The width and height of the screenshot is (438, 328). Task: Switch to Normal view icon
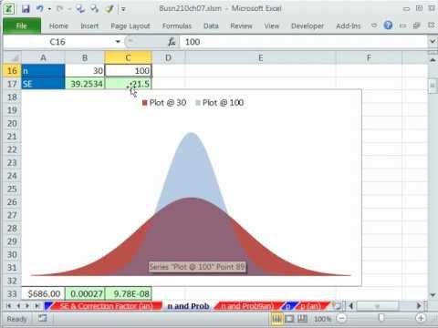[276, 319]
